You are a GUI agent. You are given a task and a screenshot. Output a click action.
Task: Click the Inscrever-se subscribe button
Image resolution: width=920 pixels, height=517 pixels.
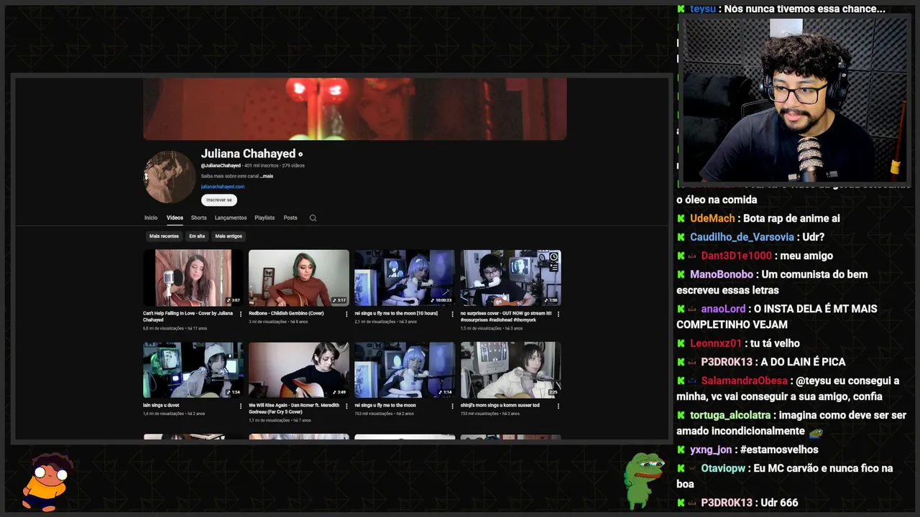tap(219, 200)
